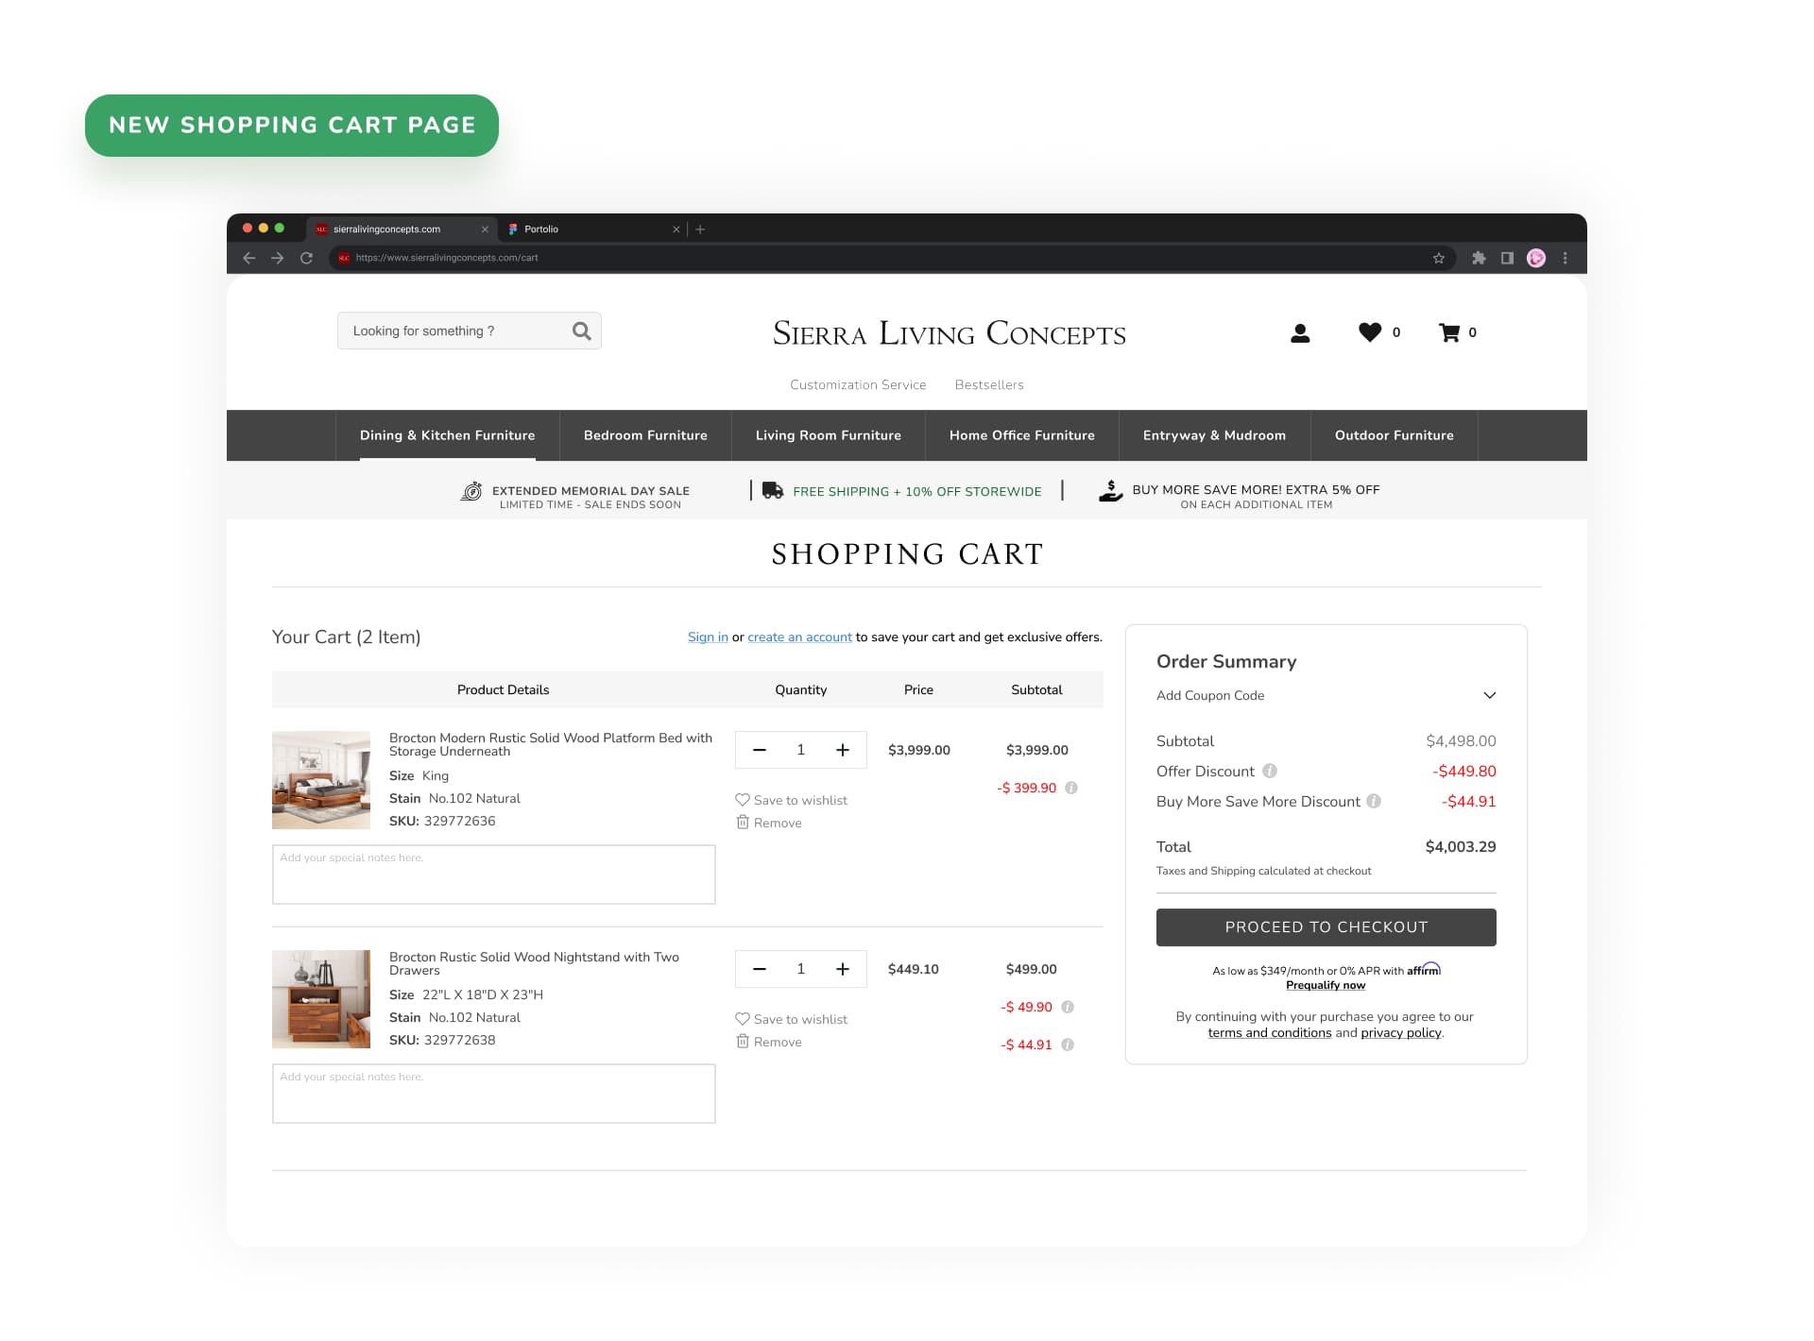Click special notes box for Nightstand
The width and height of the screenshot is (1814, 1341).
(494, 1094)
